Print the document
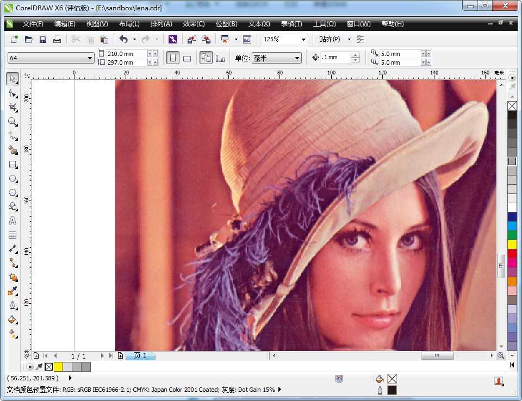Screen dimensions: 522x401 tap(57, 39)
